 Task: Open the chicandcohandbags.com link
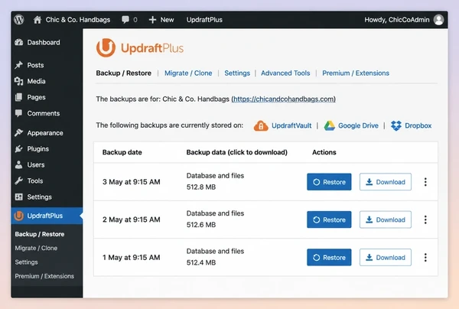tap(284, 99)
